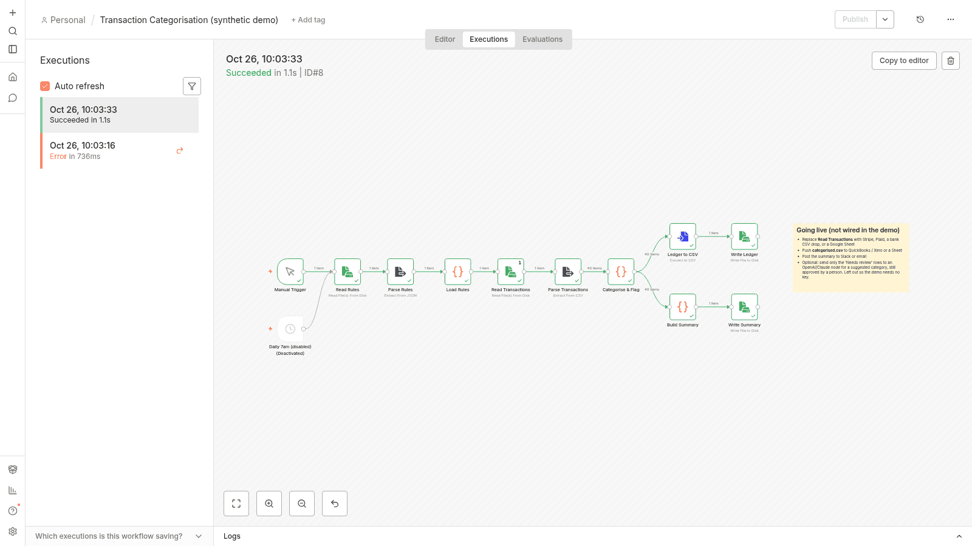Expand the Logs panel chevron
The width and height of the screenshot is (972, 546).
coord(959,536)
